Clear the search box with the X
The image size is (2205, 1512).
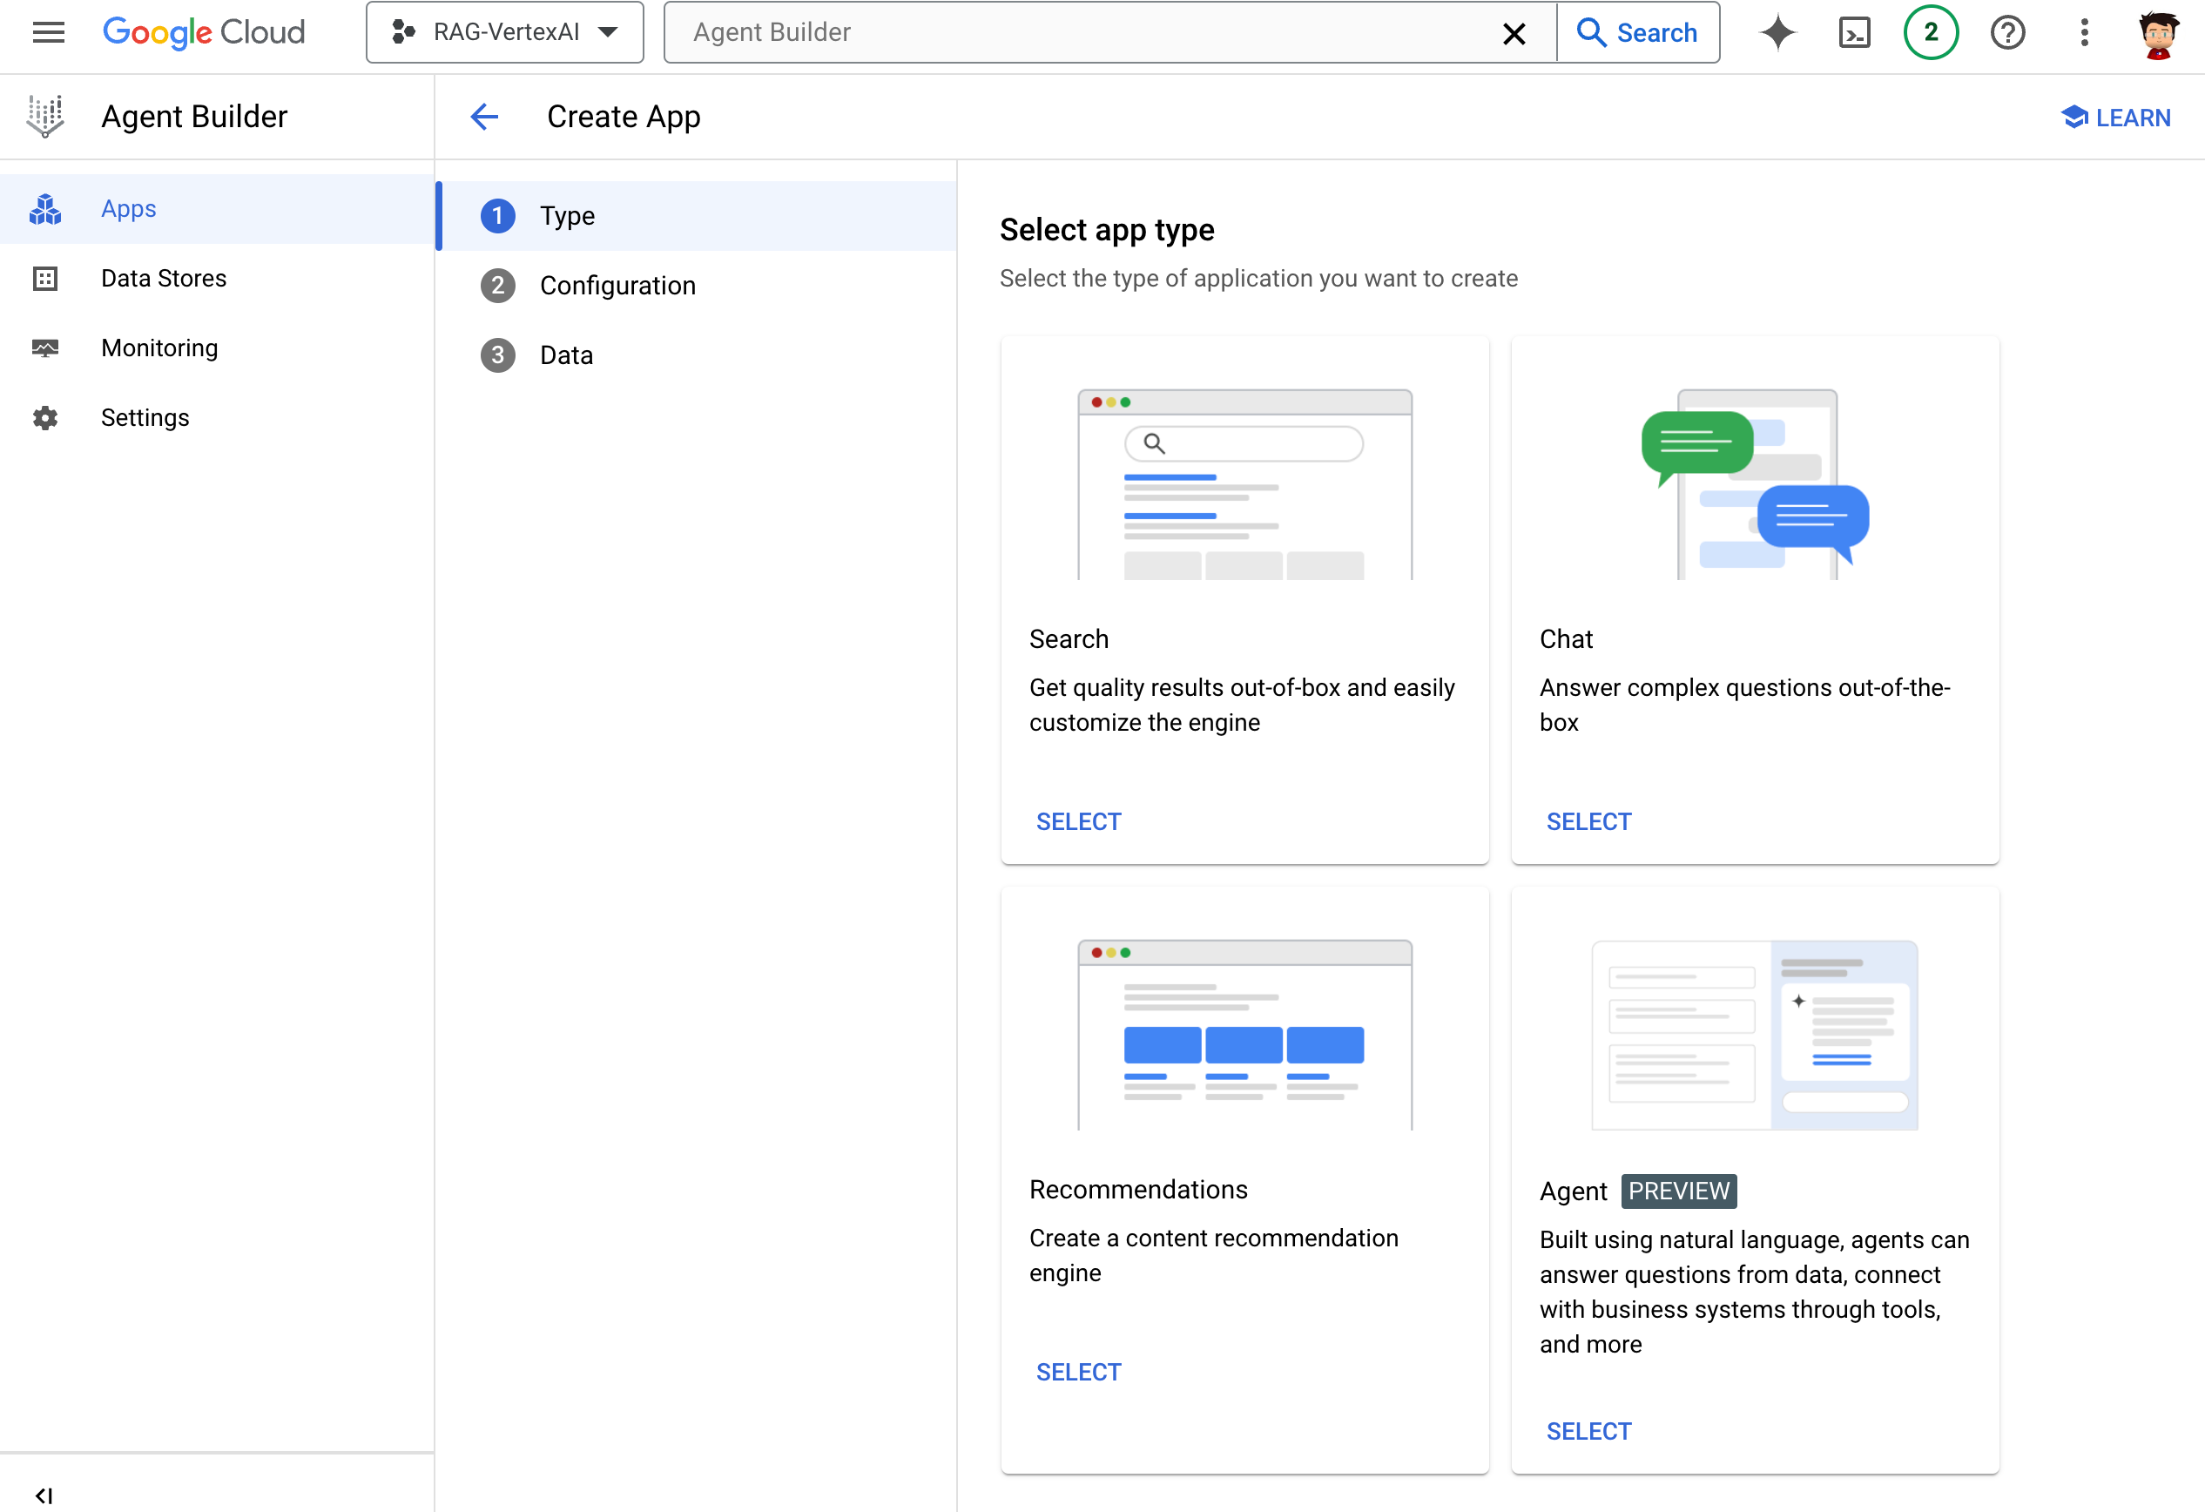tap(1514, 33)
